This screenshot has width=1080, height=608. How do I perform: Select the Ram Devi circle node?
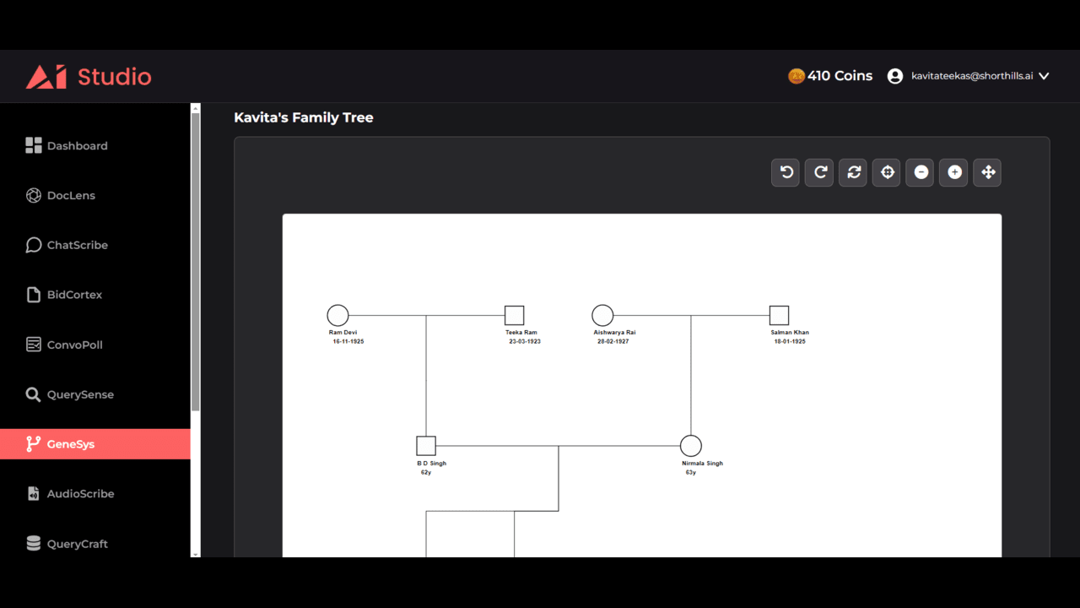click(x=337, y=316)
